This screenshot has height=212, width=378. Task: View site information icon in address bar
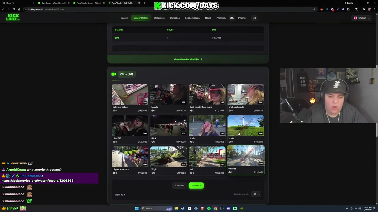click(26, 9)
